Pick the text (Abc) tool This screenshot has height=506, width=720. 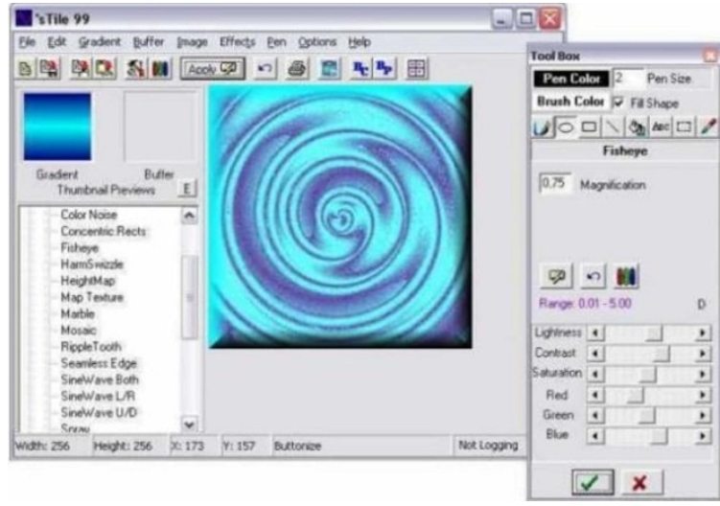660,129
